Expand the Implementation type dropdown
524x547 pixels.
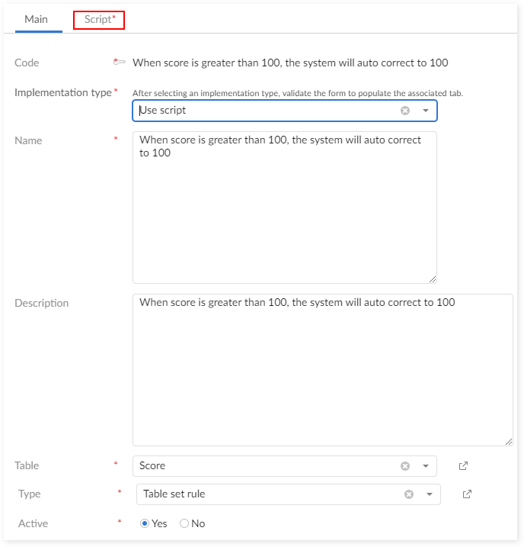coord(426,111)
